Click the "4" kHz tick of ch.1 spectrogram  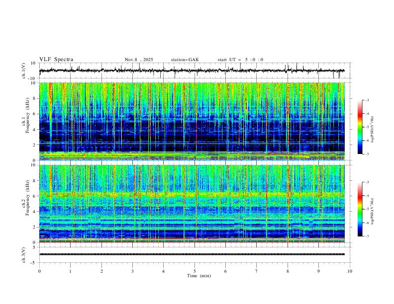[x=34, y=130]
